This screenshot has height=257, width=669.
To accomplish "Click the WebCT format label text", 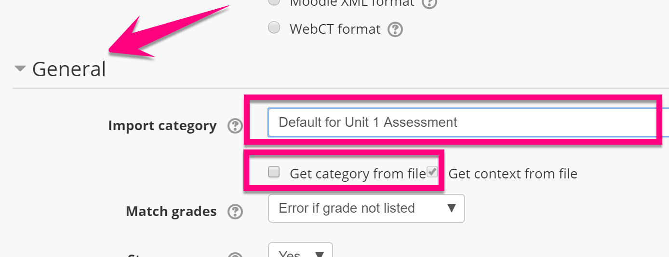I will (335, 29).
